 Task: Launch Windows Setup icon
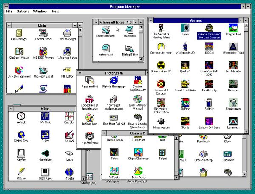[x=67, y=53]
